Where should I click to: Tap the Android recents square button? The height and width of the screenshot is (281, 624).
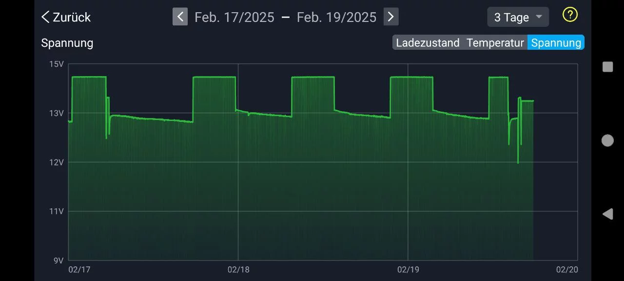tap(607, 67)
